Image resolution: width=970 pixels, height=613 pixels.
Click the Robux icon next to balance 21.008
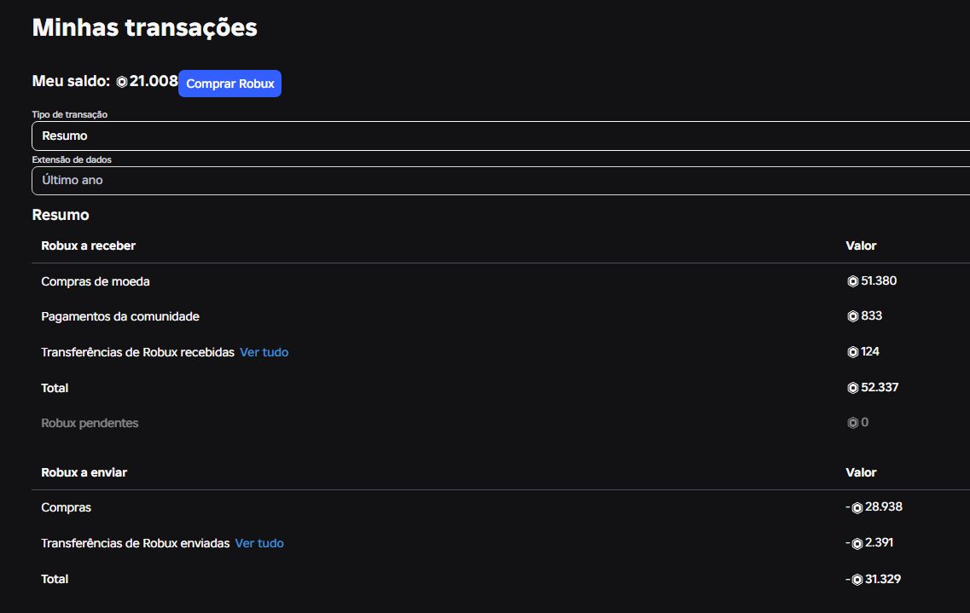[x=122, y=82]
